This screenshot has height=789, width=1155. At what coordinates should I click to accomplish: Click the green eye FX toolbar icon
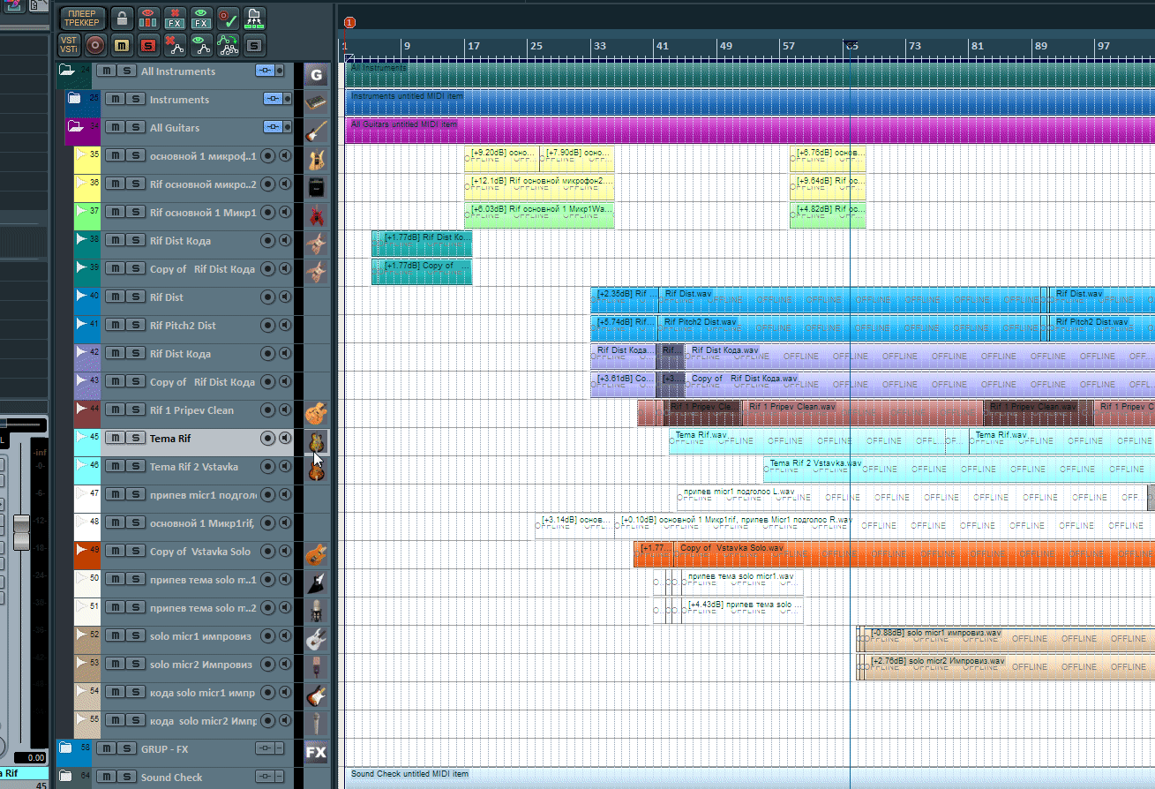click(x=201, y=18)
